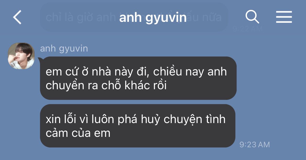Image resolution: width=306 pixels, height=160 pixels.
Task: Tap the gray sender name above the messages
Action: point(64,49)
